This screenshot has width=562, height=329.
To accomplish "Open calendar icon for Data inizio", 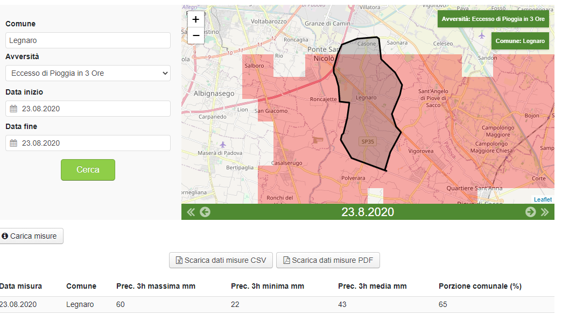I will point(13,109).
